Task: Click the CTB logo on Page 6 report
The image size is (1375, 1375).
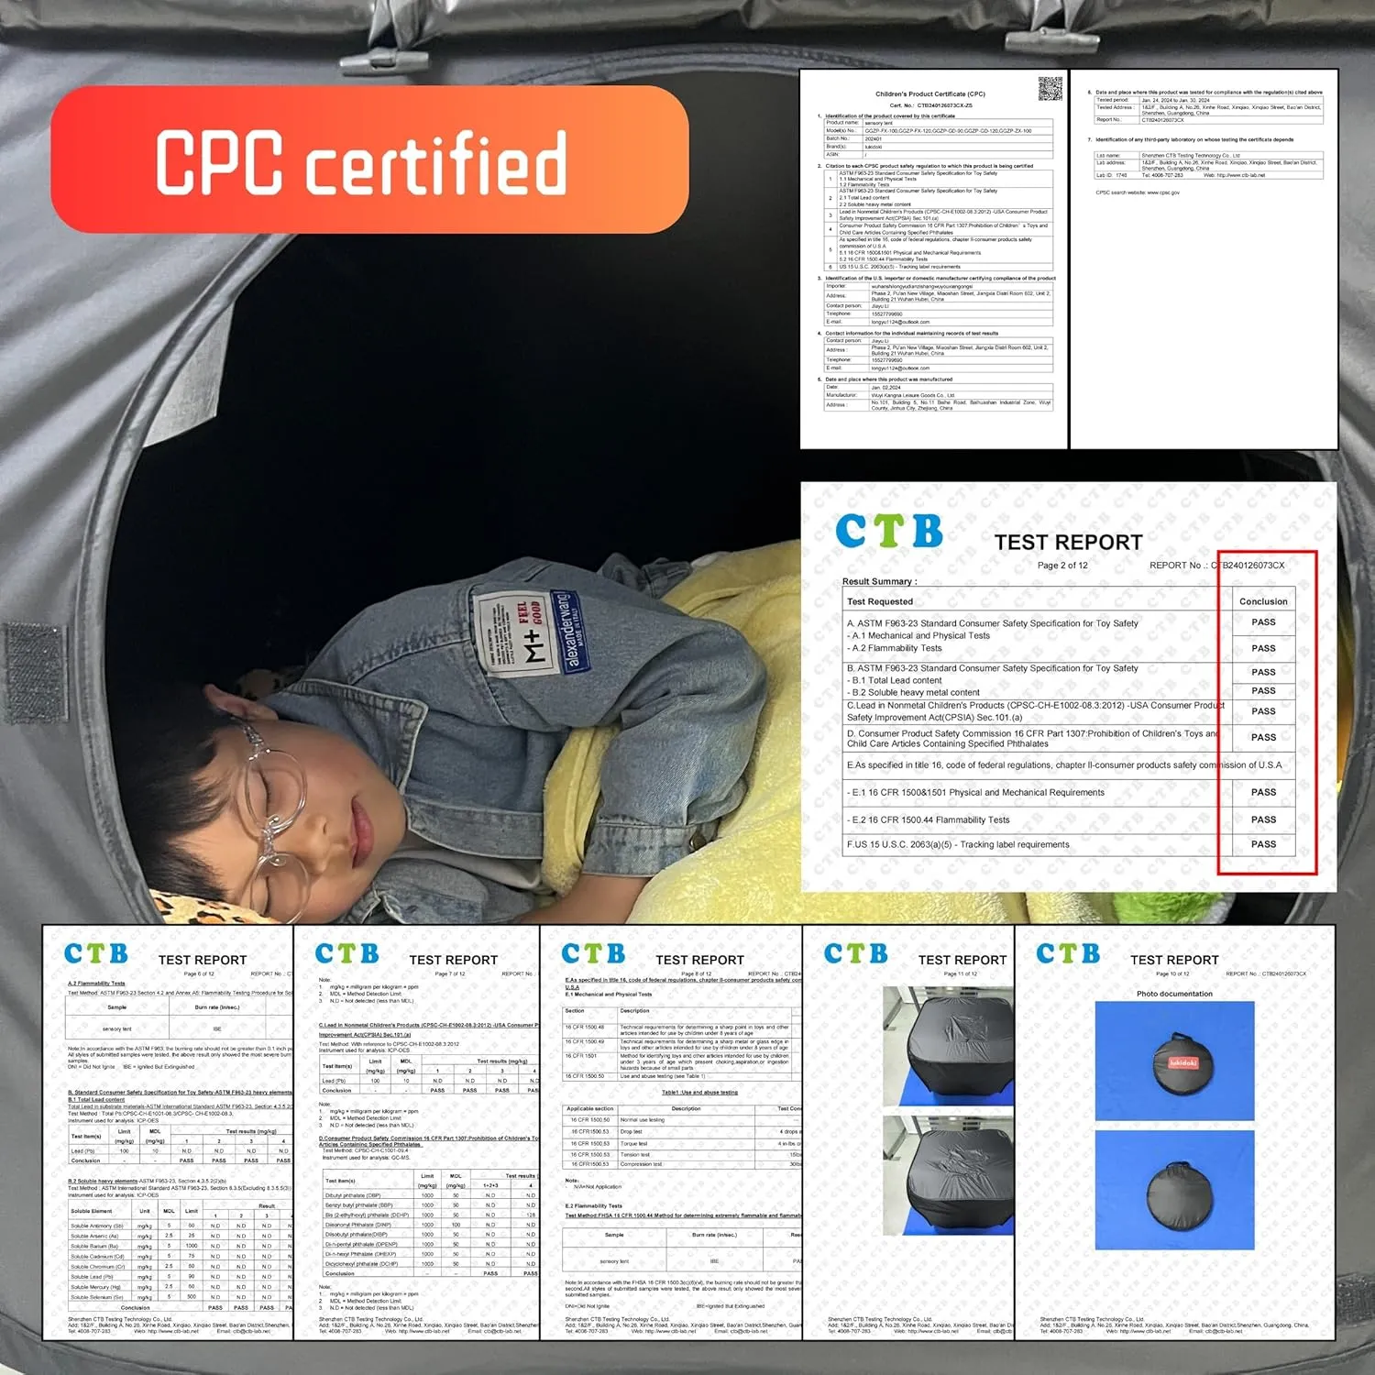Action: coord(95,953)
